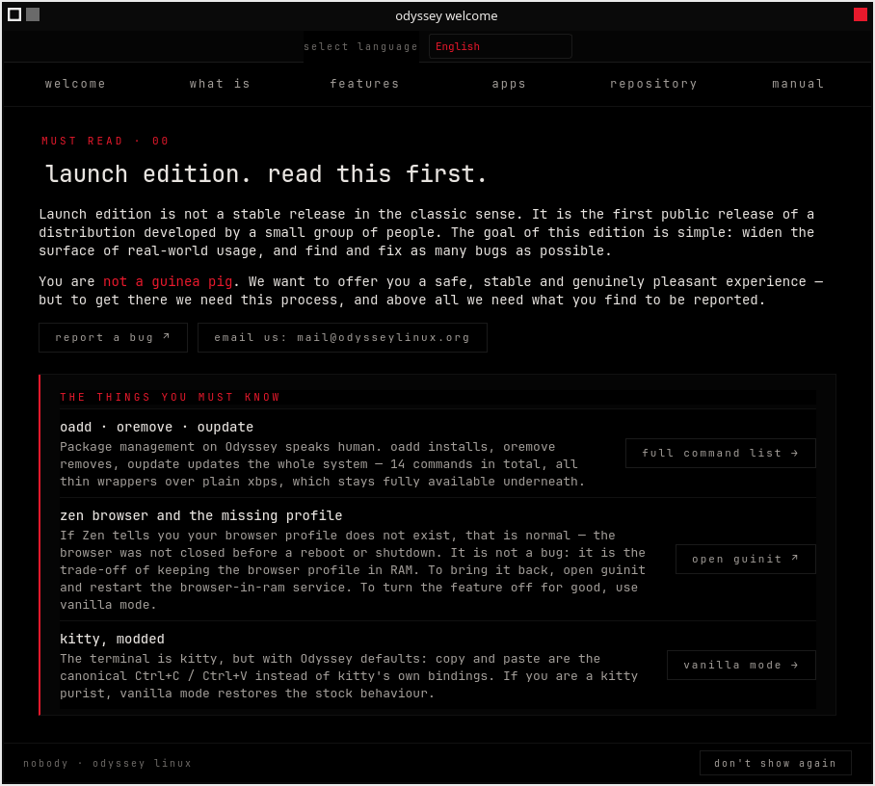The width and height of the screenshot is (875, 786).
Task: Click the grey square icon in the title bar
Action: [33, 14]
